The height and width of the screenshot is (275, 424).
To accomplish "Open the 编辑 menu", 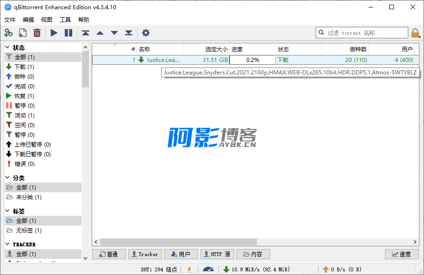I will pos(28,20).
